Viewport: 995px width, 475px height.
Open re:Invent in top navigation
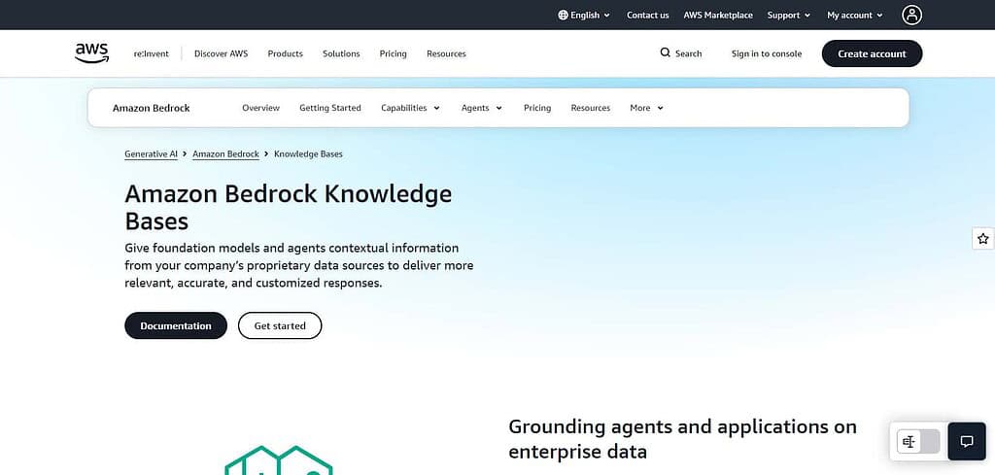pyautogui.click(x=151, y=53)
